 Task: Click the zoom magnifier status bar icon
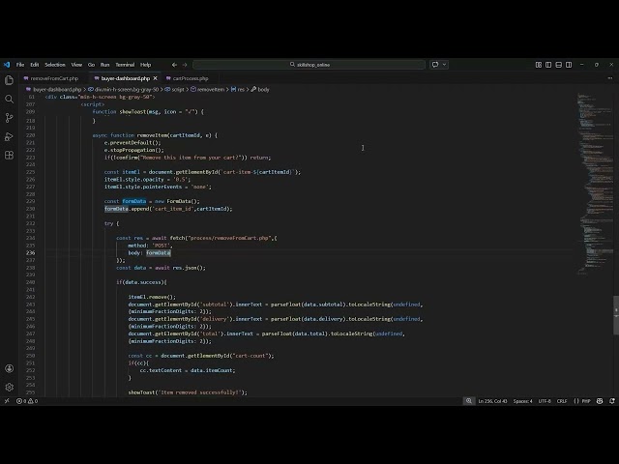point(468,401)
